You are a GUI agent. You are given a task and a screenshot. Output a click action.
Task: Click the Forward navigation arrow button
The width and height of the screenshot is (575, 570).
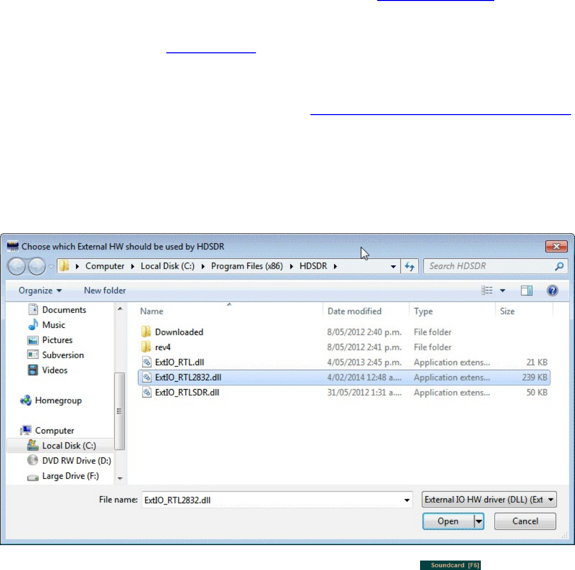pos(37,266)
